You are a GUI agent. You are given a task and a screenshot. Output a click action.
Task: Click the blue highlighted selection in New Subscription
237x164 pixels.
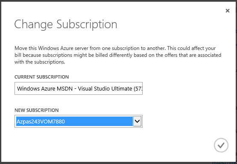click(x=74, y=121)
